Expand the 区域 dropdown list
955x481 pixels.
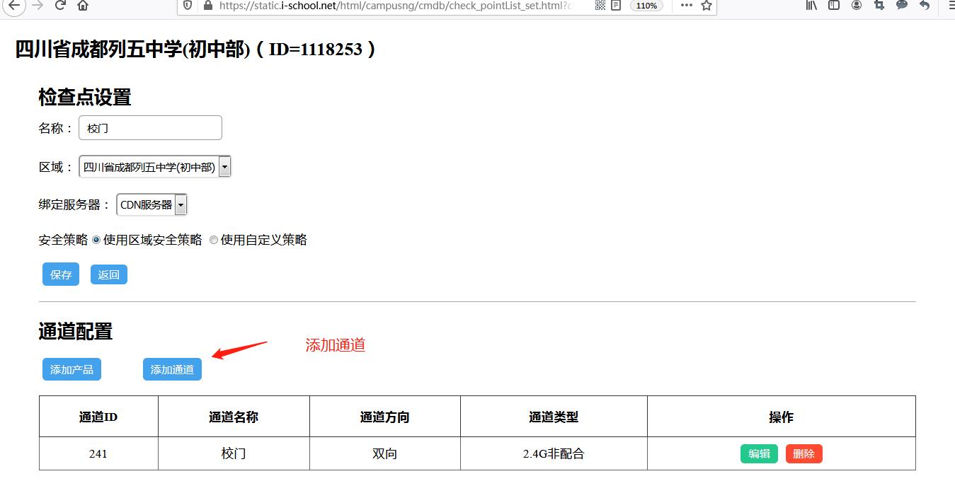coord(224,168)
